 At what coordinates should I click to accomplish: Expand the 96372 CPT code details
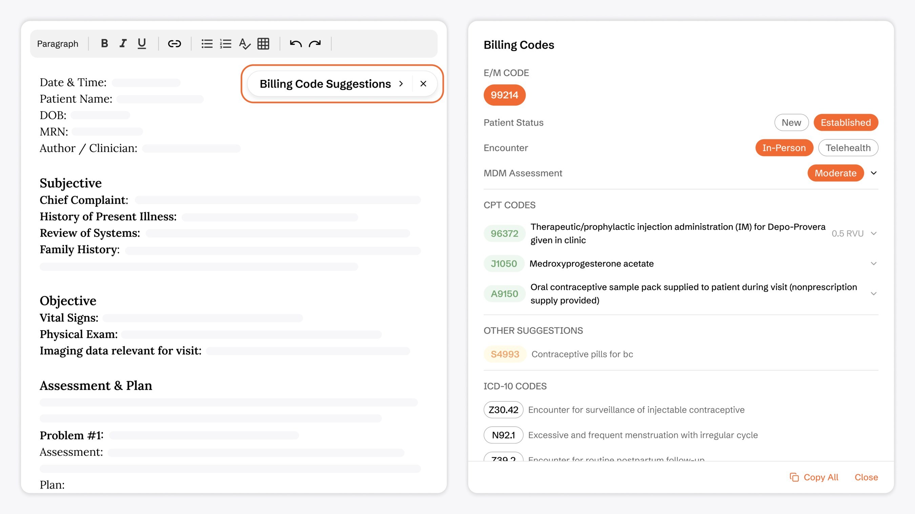point(873,233)
